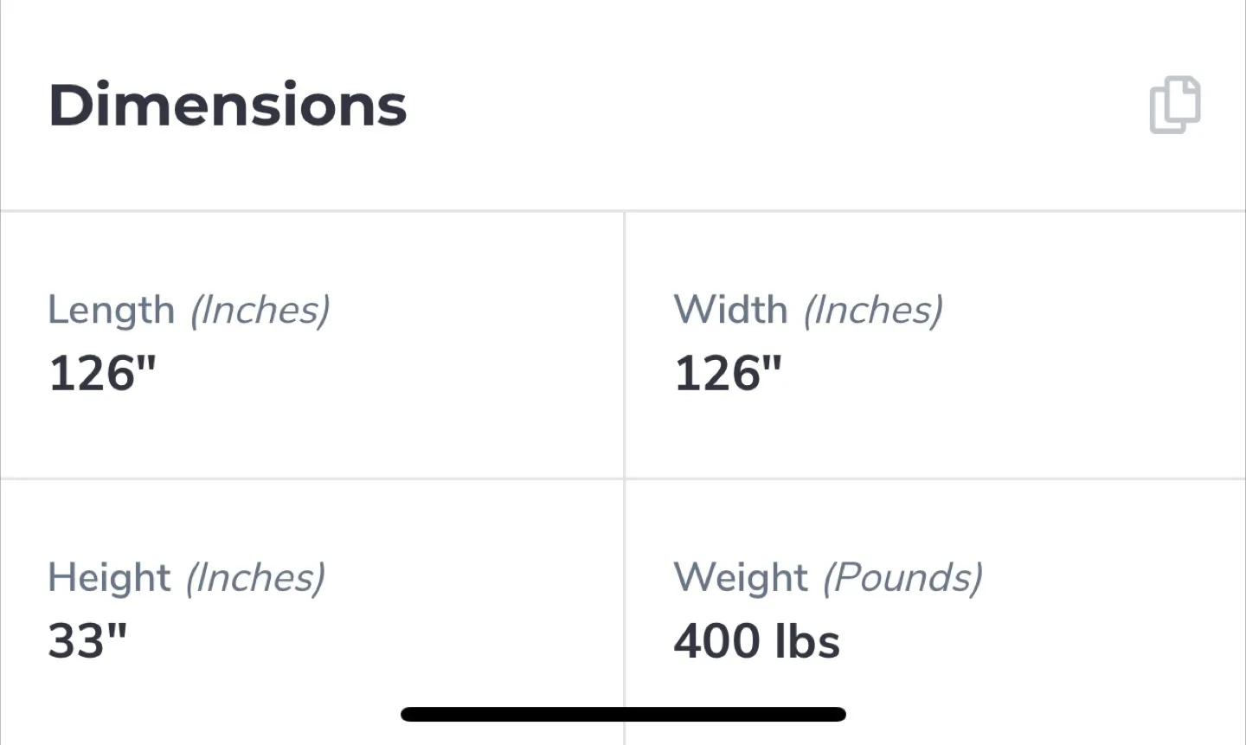Tap the Dimensions section heading
The width and height of the screenshot is (1246, 745).
point(228,106)
